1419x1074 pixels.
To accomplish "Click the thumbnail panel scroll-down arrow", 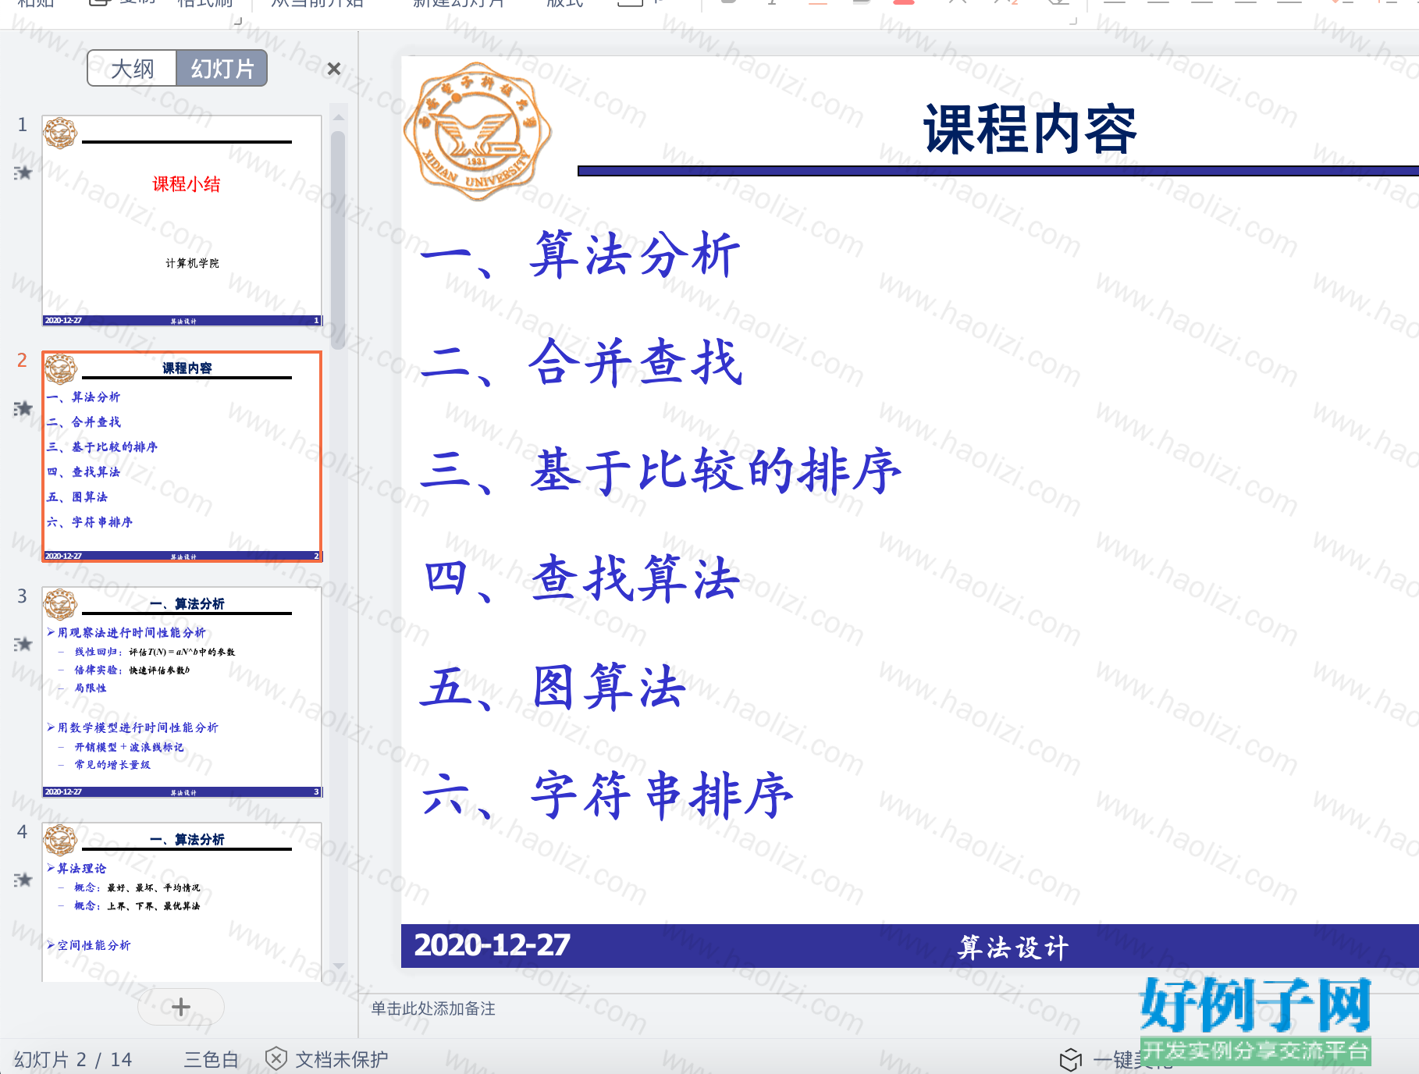I will tap(338, 966).
